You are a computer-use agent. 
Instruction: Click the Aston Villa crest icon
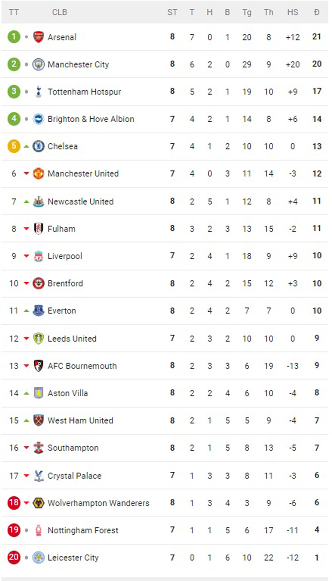[x=39, y=393]
